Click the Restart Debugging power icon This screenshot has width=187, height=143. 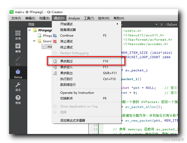coord(55,53)
